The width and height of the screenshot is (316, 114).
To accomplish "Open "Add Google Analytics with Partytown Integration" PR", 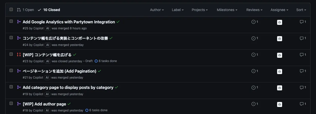I will tap(69, 22).
